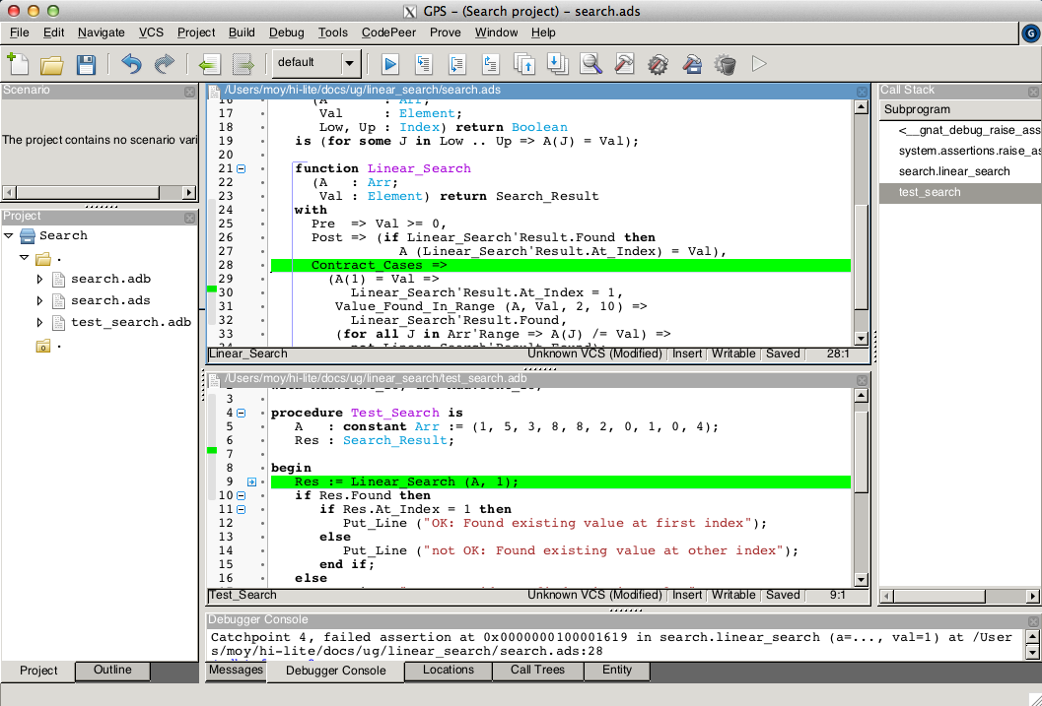Expand the search.ads tree node

(39, 301)
